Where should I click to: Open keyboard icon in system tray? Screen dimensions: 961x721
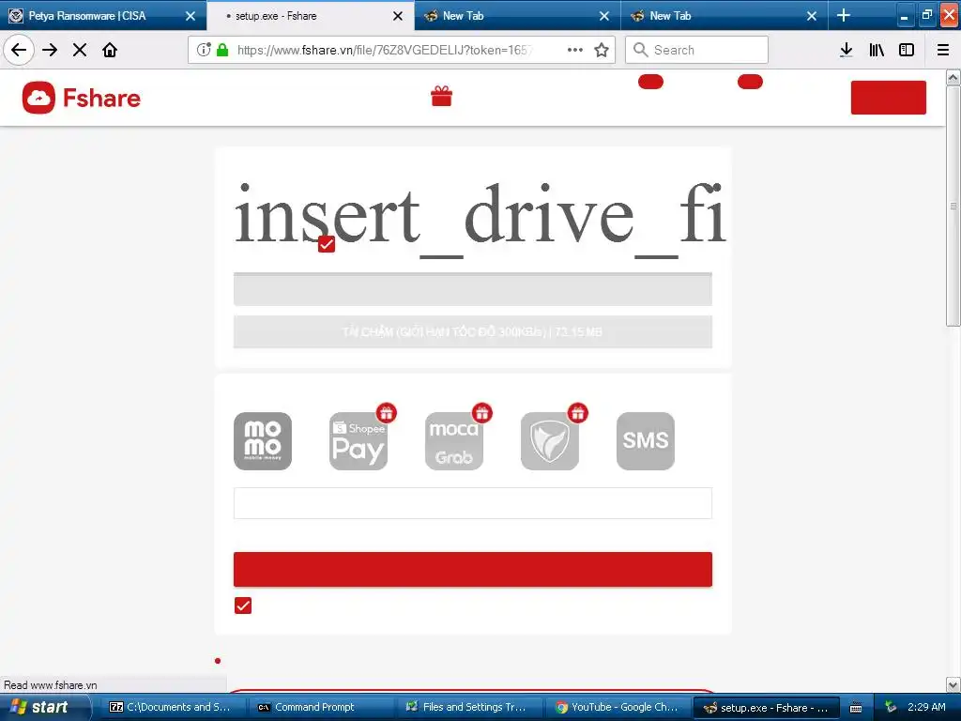coord(856,708)
